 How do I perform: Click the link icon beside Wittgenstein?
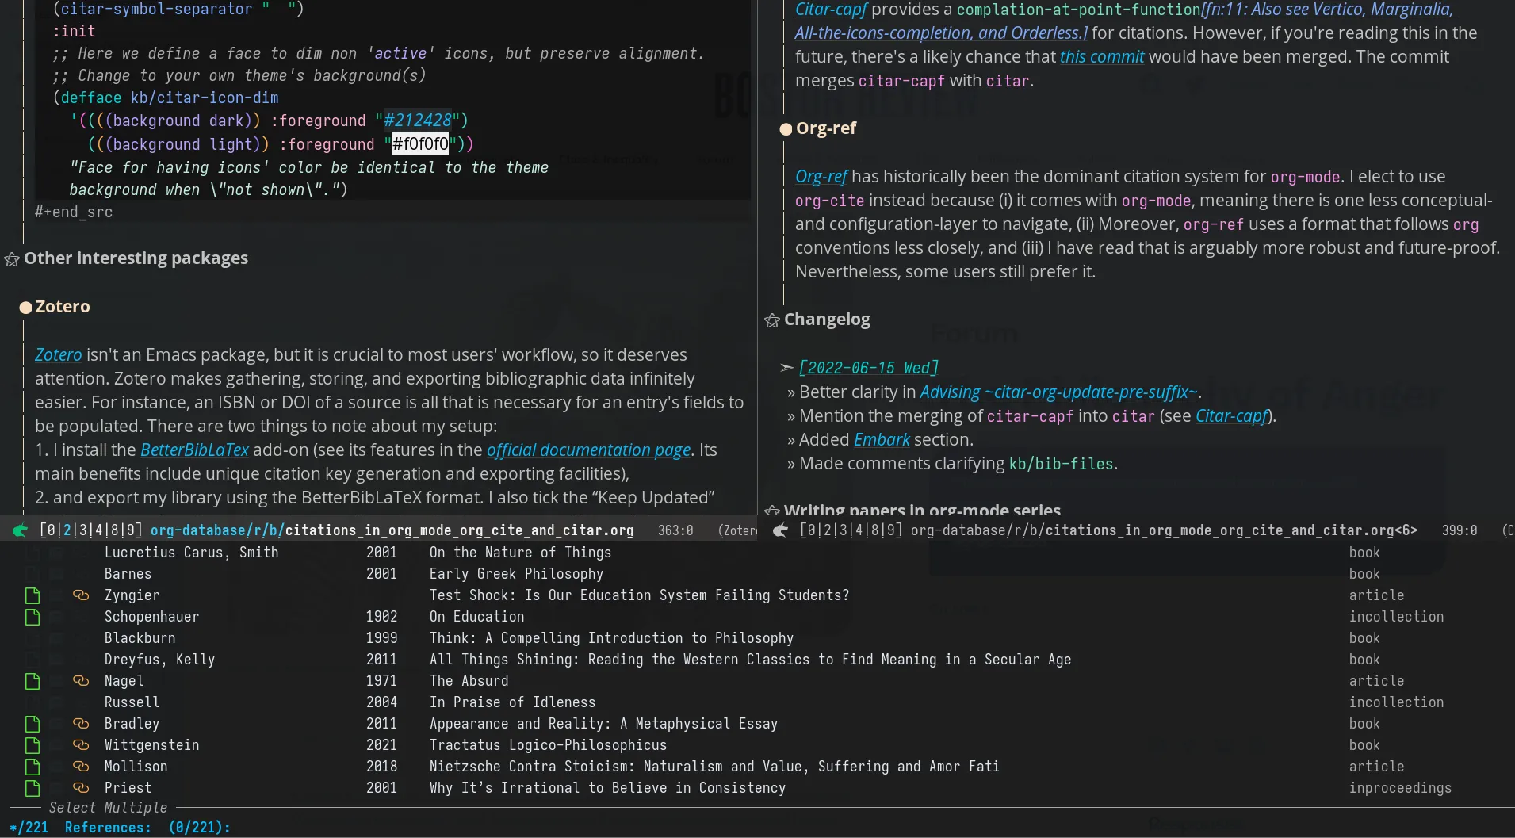point(81,744)
